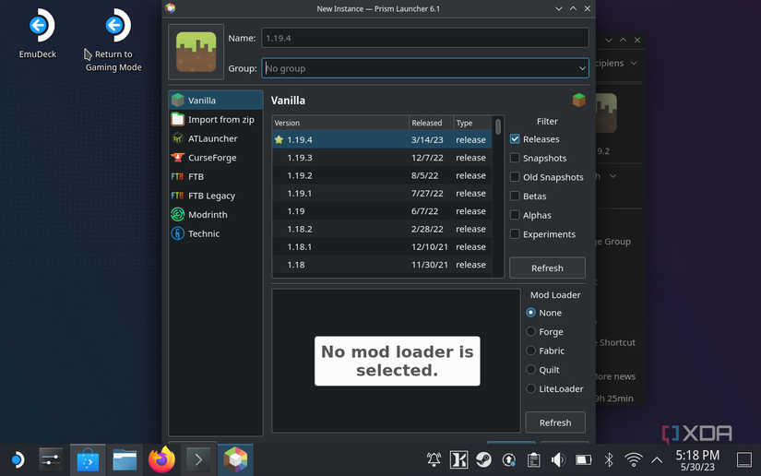Enable the Betas filter
This screenshot has width=761, height=476.
[515, 196]
